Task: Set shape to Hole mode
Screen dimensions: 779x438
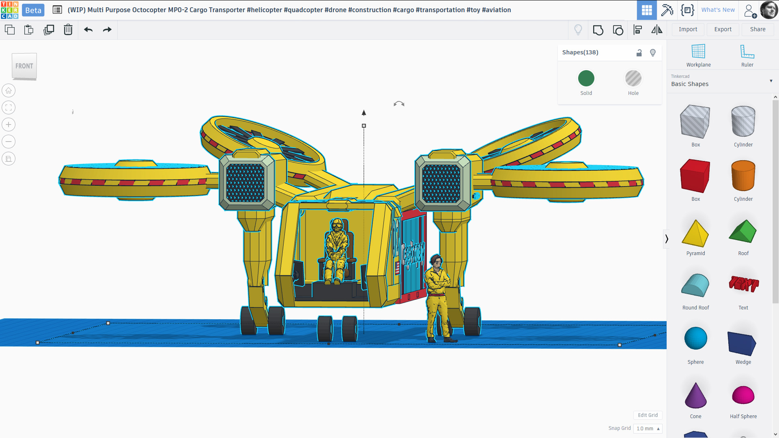Action: click(x=633, y=78)
